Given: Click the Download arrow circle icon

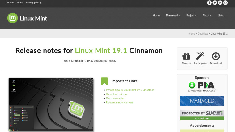Looking at the screenshot, I should coord(216,56).
